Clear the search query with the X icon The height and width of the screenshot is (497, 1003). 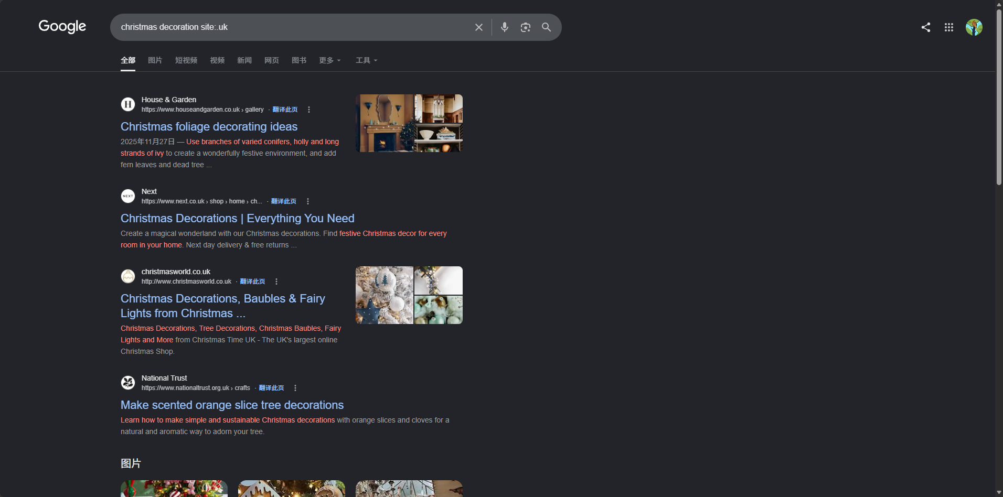click(x=479, y=27)
